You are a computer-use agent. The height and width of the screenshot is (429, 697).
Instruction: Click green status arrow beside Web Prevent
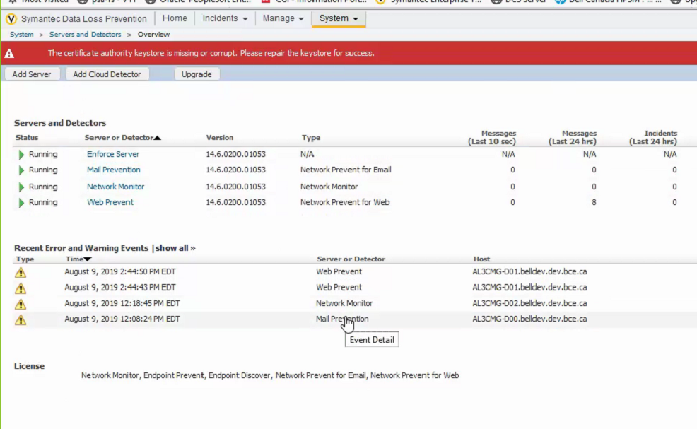pos(22,203)
